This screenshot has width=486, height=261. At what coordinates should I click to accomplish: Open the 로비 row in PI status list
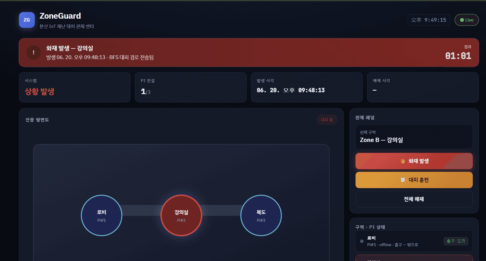pyautogui.click(x=414, y=241)
